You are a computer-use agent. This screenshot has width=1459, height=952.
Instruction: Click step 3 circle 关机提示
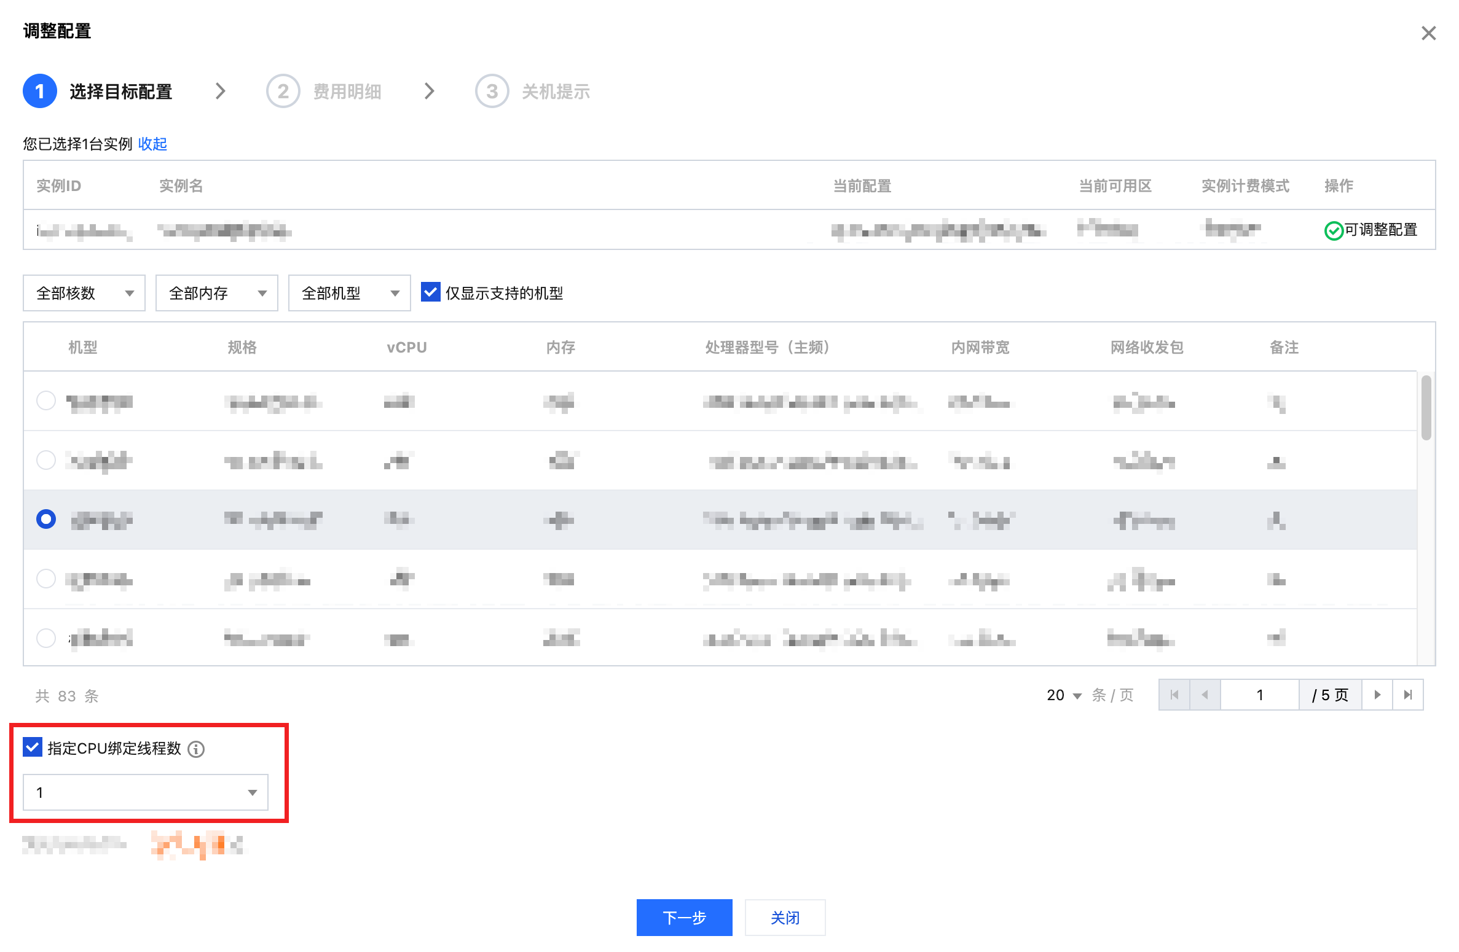click(492, 92)
